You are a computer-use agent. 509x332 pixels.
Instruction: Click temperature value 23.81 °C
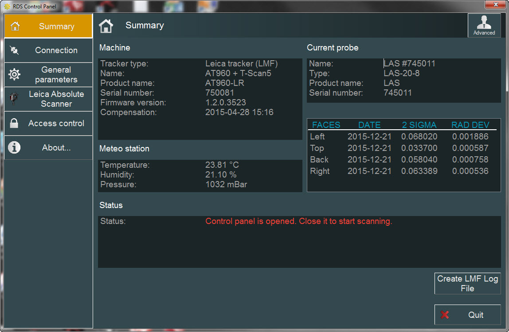click(222, 165)
